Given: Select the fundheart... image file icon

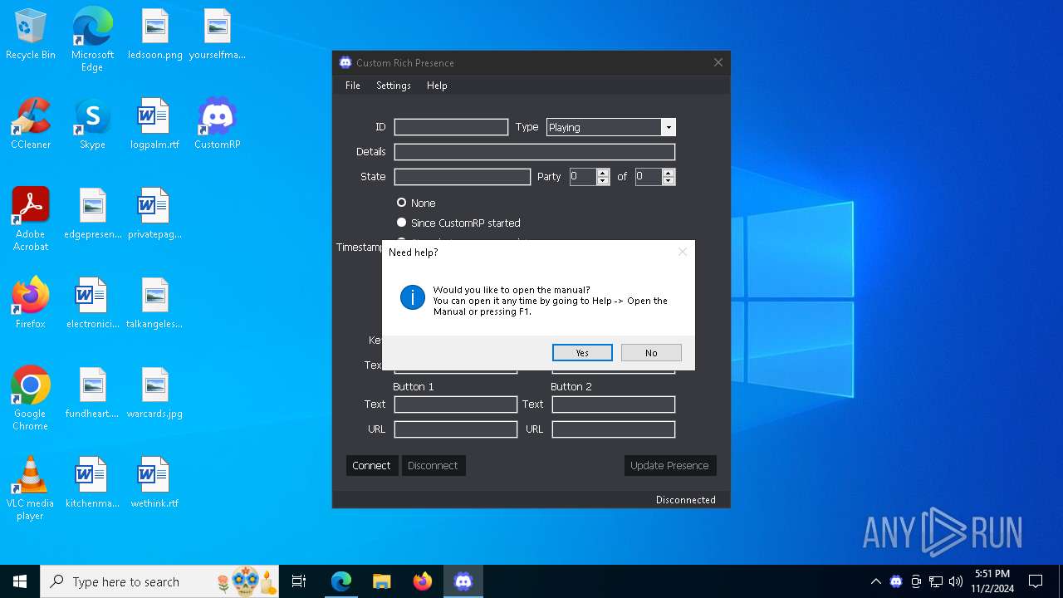Looking at the screenshot, I should pyautogui.click(x=92, y=394).
